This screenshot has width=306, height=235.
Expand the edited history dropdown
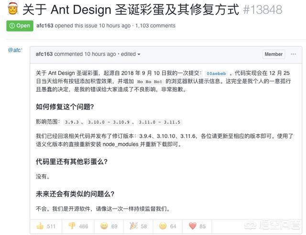click(131, 54)
